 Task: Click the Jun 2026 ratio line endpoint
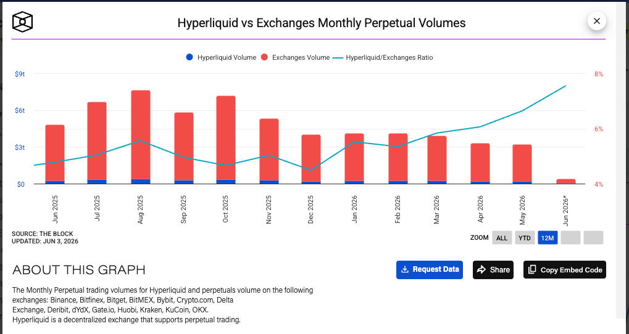coord(565,86)
